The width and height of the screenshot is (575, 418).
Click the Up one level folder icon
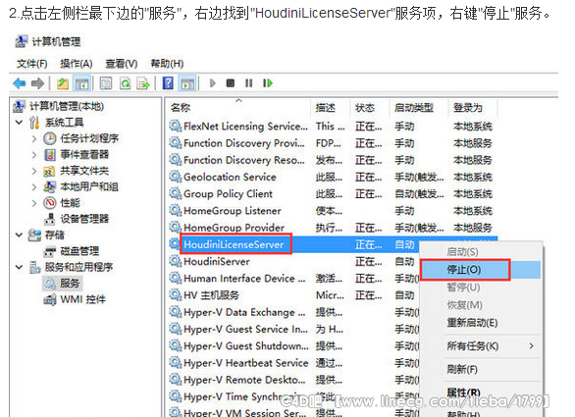click(x=63, y=83)
